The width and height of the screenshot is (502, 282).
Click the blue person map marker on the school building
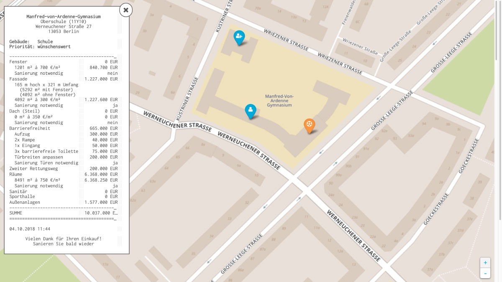(251, 111)
